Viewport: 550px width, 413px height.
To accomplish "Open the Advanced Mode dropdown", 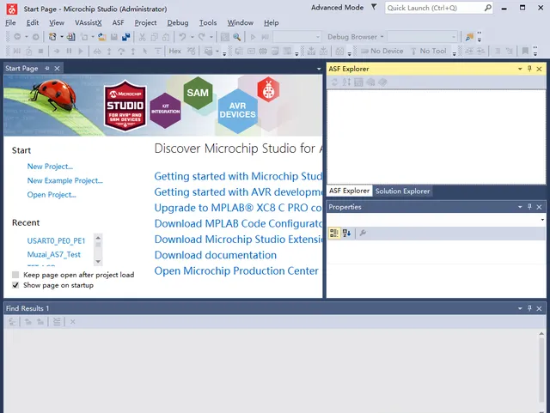I will pos(337,8).
